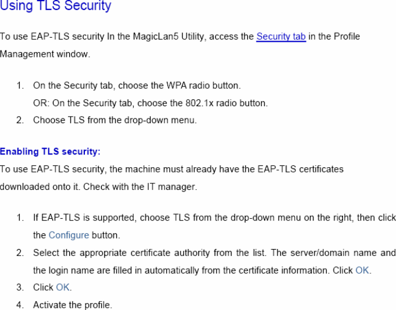
Task: Click the "Management window." text line
Action: 45,54
